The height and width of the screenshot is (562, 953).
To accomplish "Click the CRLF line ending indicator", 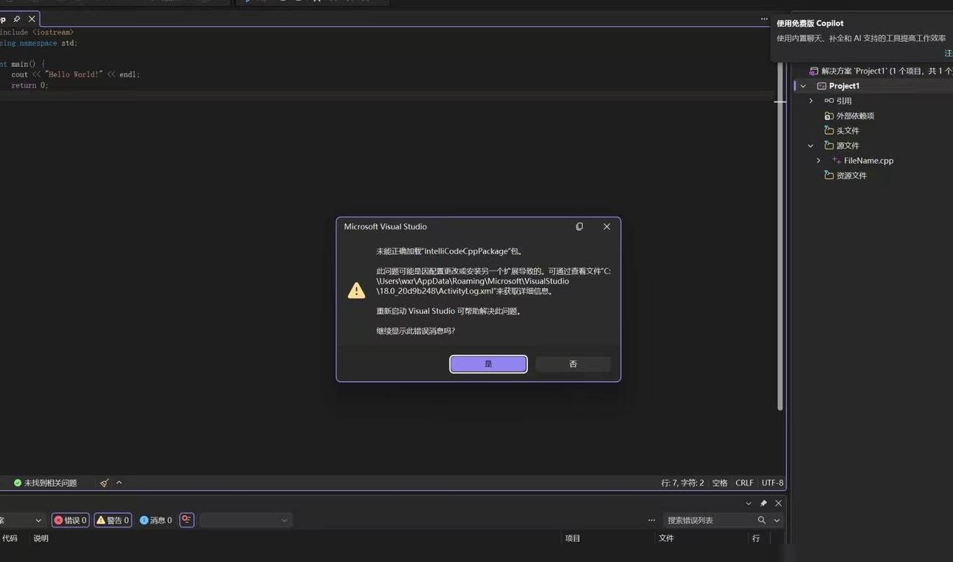I will 744,483.
